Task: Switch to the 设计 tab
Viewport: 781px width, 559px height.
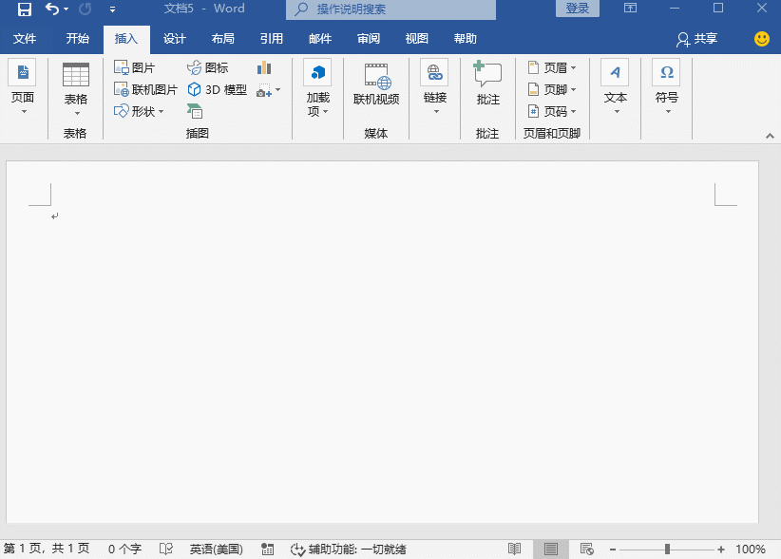Action: tap(174, 39)
